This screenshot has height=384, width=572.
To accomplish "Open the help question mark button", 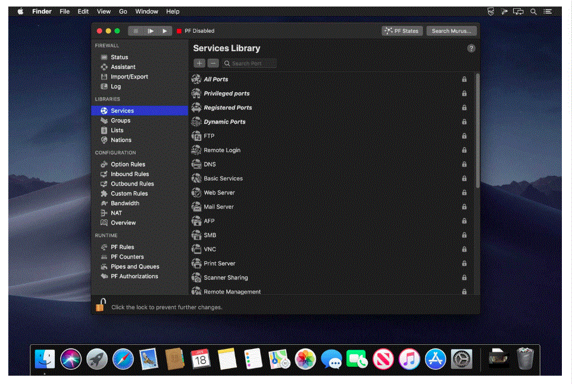I will (x=471, y=49).
